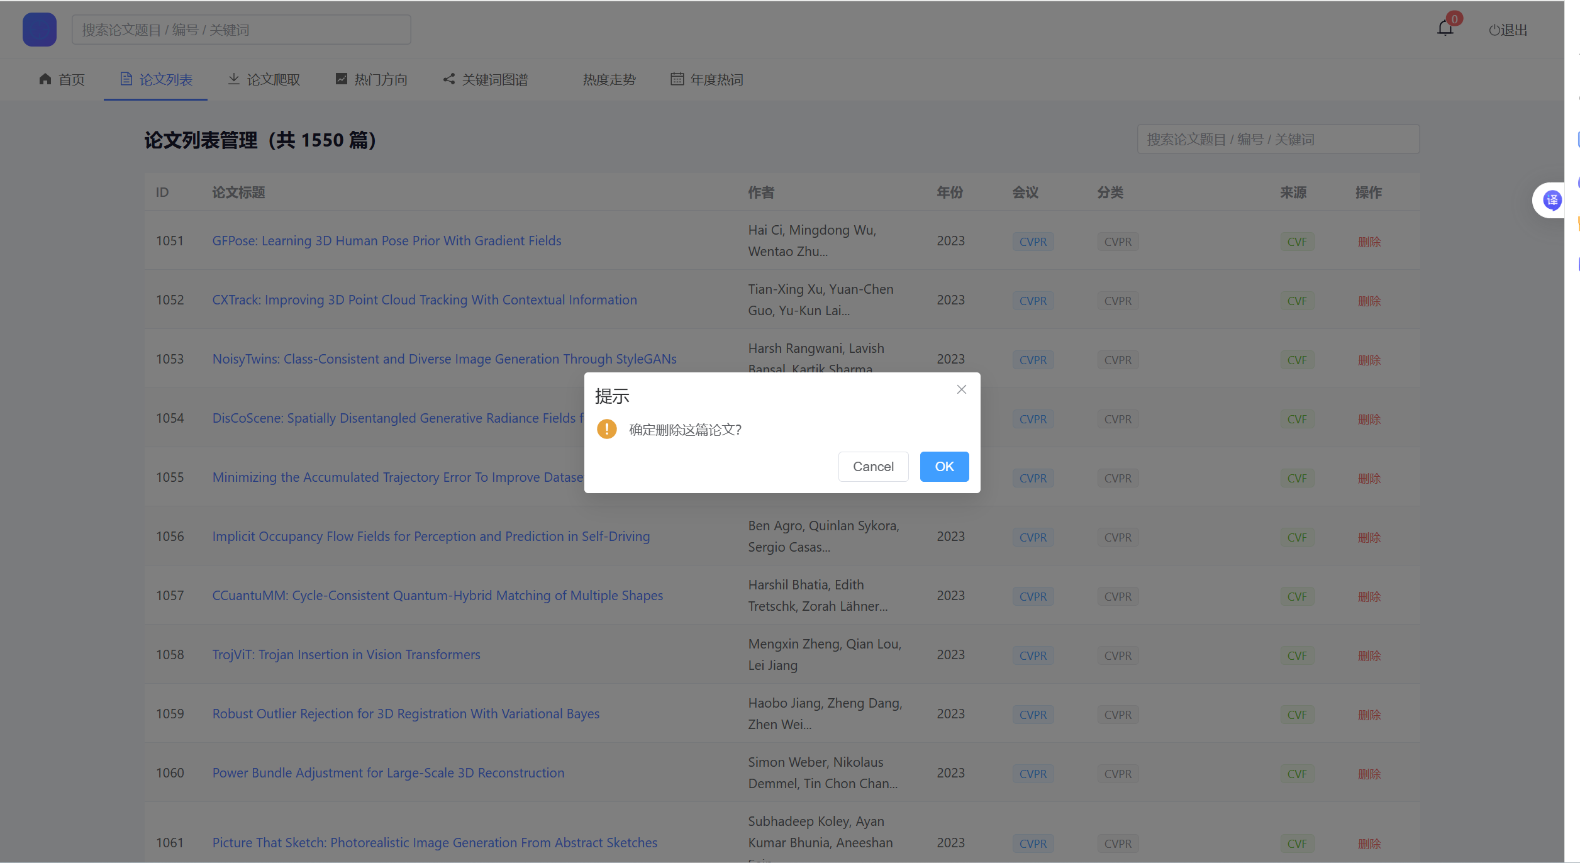Click 删除 for paper 1060
The height and width of the screenshot is (863, 1580).
1369,774
